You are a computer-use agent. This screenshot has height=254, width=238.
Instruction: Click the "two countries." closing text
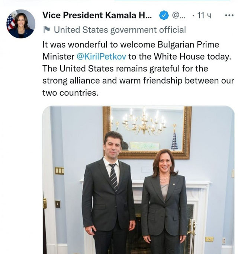click(70, 92)
